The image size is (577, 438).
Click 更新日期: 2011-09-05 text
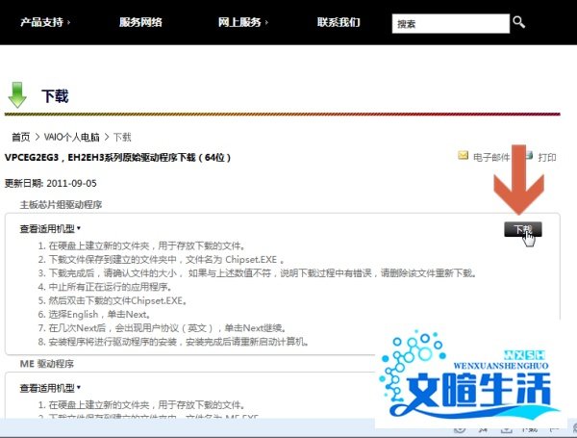click(51, 183)
